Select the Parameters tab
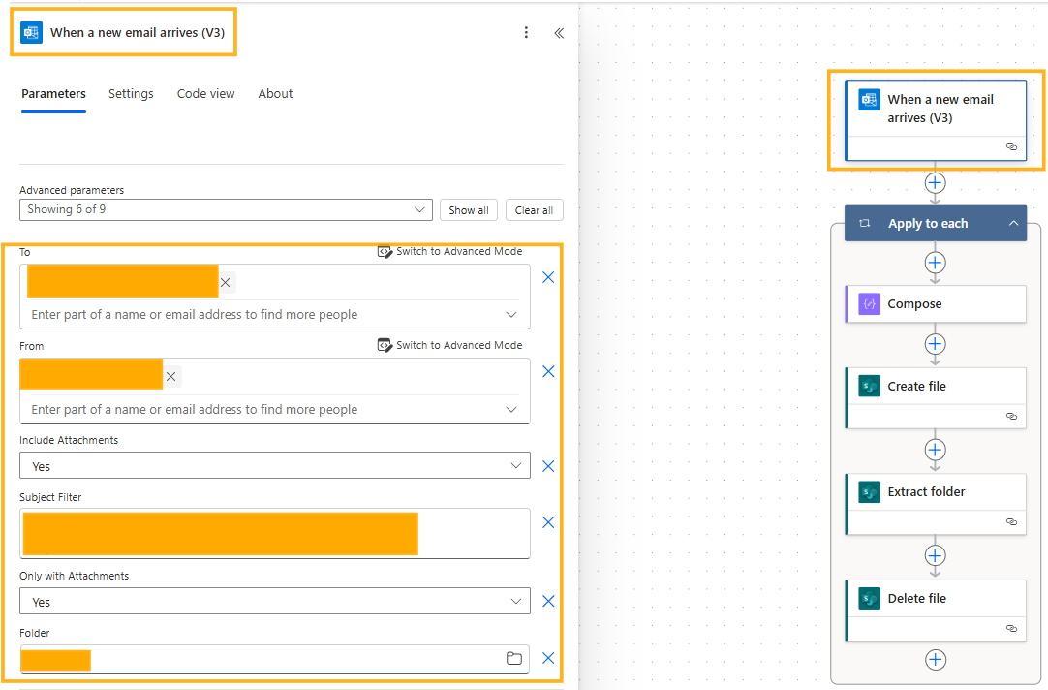 click(53, 94)
